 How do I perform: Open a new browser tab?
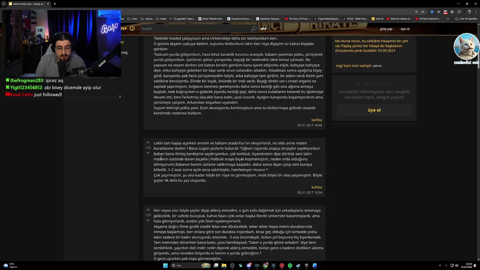55,4
